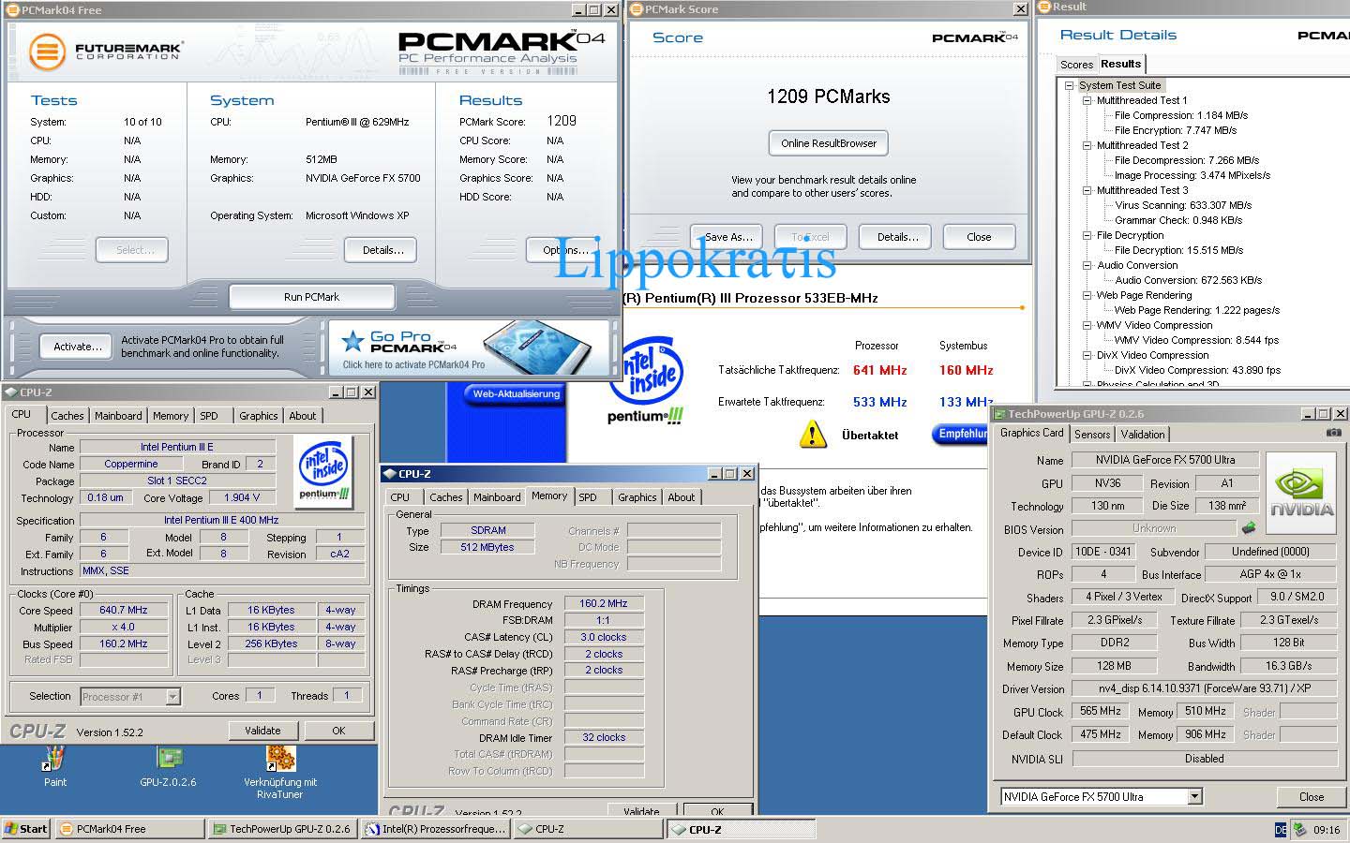This screenshot has height=843, width=1350.
Task: Open Graphics tab in front CPU-Z
Action: [x=637, y=497]
